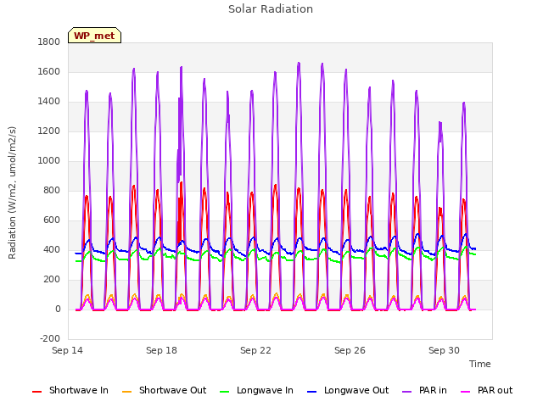Toggle the PAR in legend entry
543x407 pixels.
424,390
